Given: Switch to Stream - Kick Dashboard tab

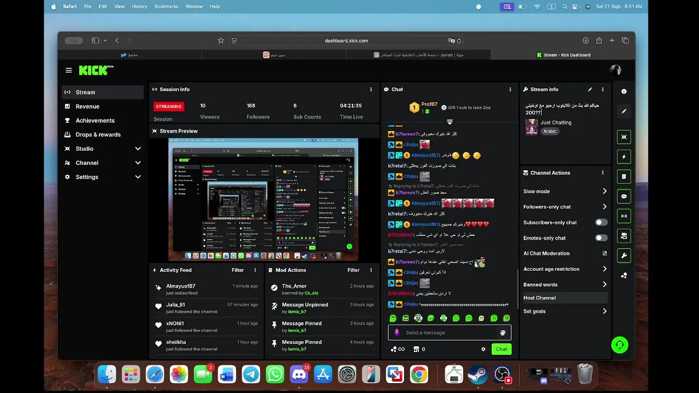Looking at the screenshot, I should click(x=562, y=55).
